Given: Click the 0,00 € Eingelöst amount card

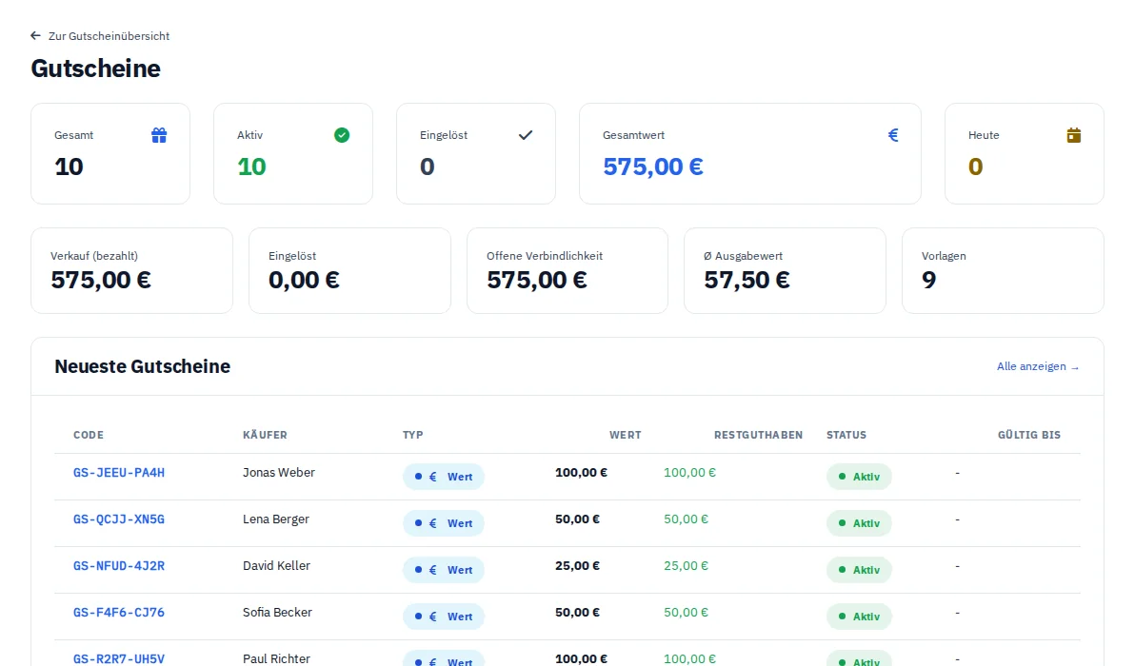Looking at the screenshot, I should (x=349, y=271).
